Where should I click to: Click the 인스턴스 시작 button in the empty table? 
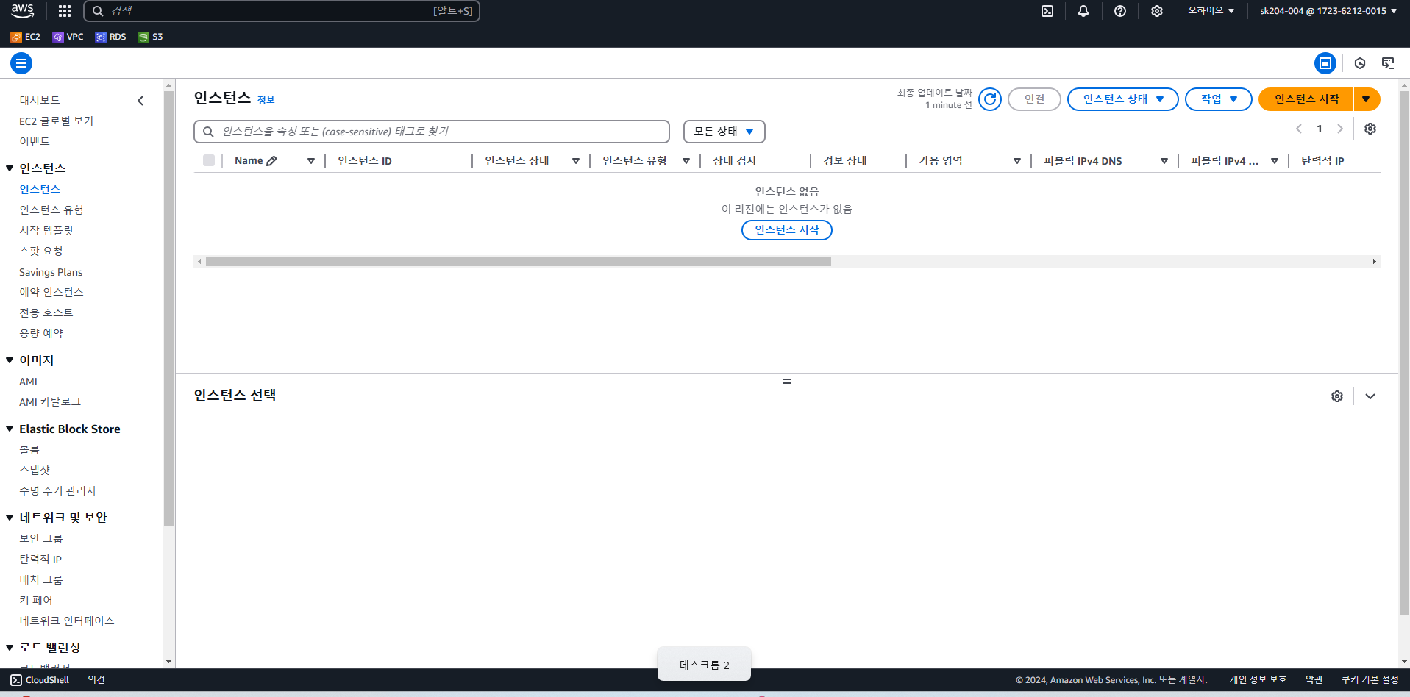click(787, 230)
